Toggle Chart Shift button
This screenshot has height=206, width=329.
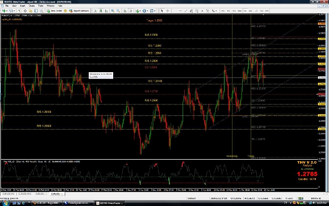coord(131,11)
